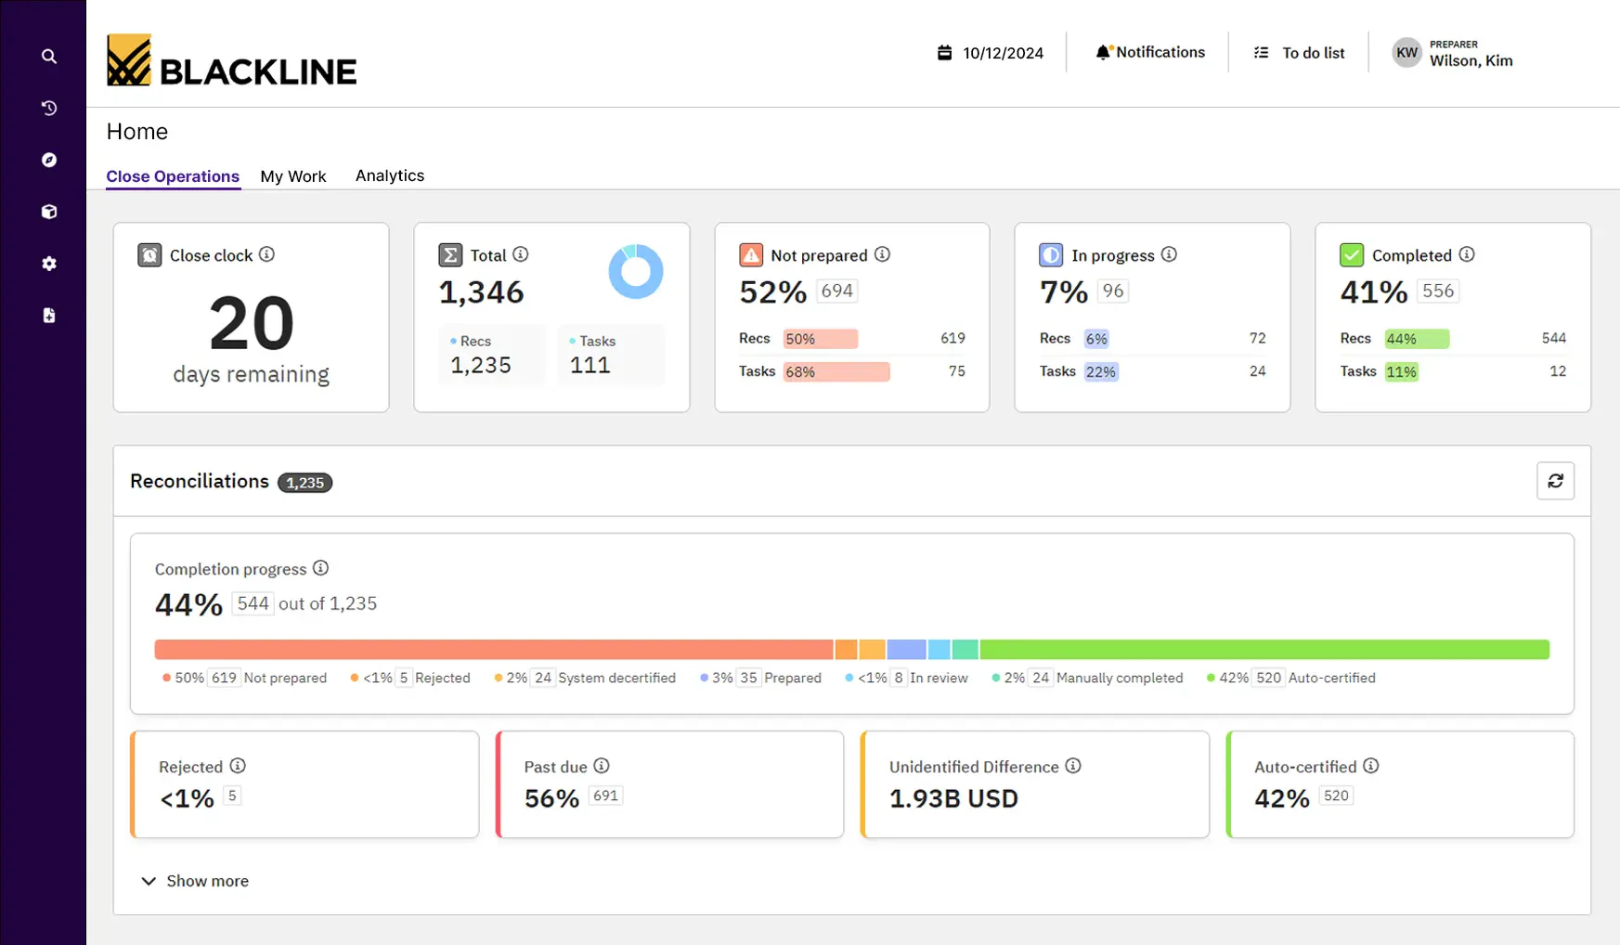Click the info icon next to Past due
This screenshot has width=1620, height=945.
602,766
